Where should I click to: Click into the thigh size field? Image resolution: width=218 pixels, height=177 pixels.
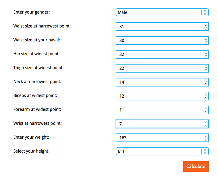click(159, 68)
